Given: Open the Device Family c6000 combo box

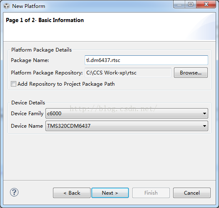Looking at the screenshot, I should [127, 114].
